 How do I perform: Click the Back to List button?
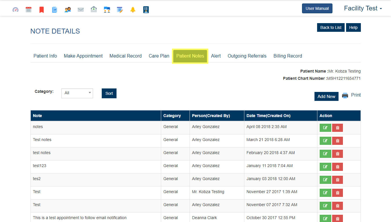(331, 27)
